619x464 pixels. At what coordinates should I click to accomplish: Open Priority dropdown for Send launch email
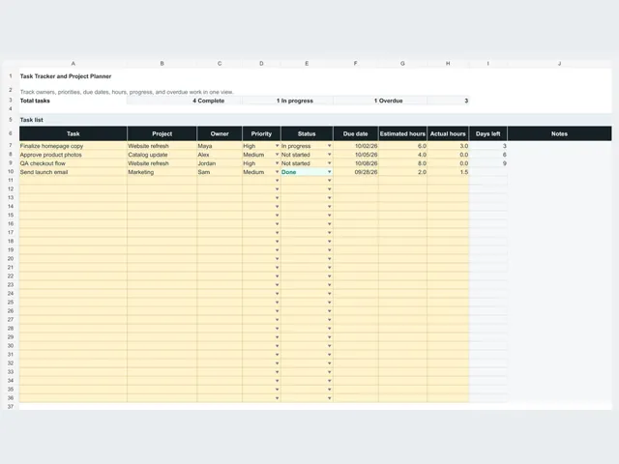click(x=277, y=172)
